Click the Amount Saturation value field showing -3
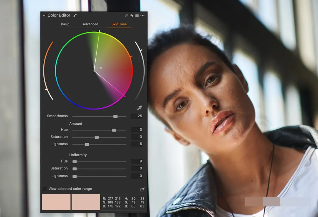318x217 pixels. tap(137, 137)
